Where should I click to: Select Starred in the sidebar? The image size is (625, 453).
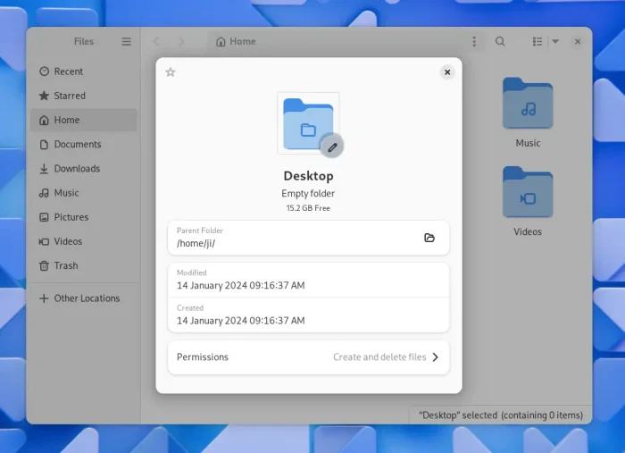(69, 96)
